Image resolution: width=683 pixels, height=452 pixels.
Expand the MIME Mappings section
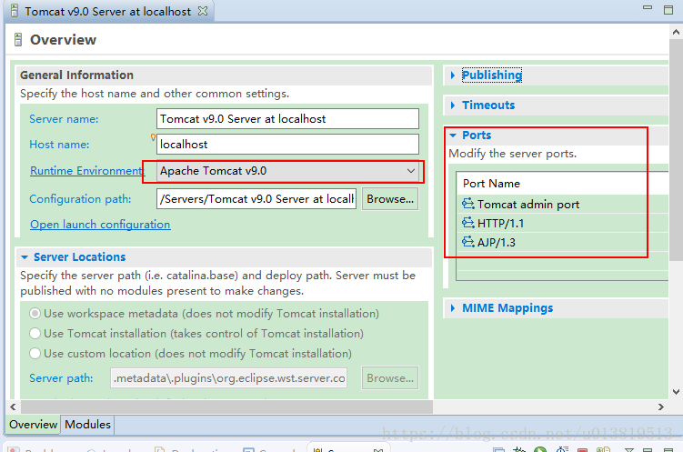click(x=453, y=308)
